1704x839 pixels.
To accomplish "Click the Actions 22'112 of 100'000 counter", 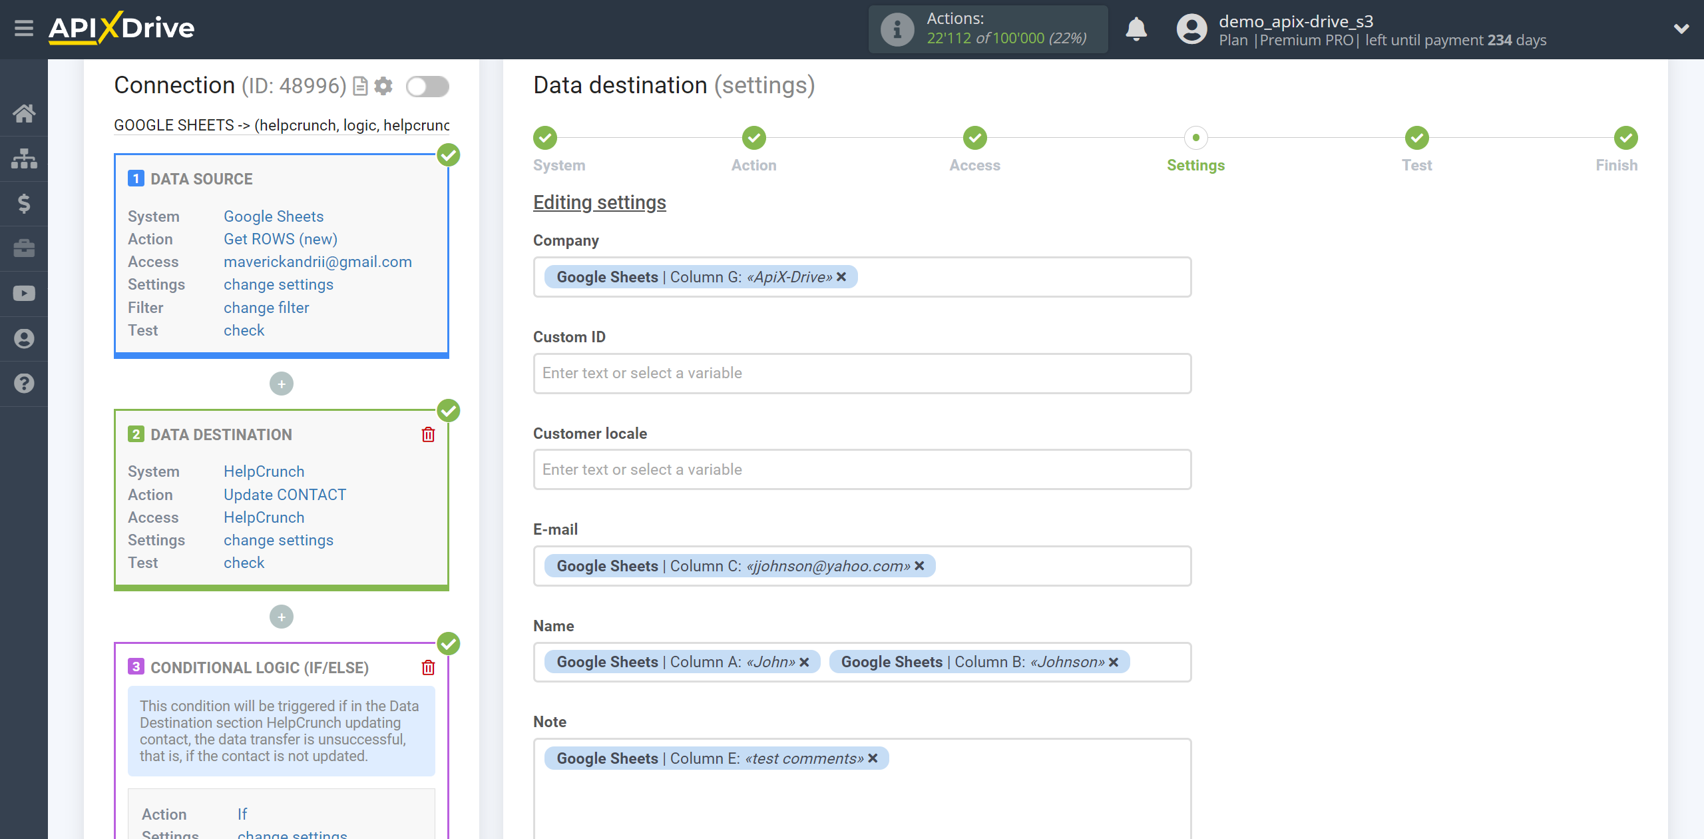I will click(x=988, y=29).
